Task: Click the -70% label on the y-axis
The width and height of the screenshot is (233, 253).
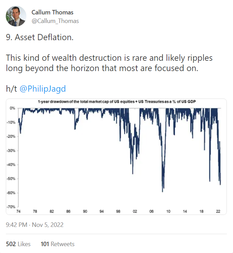Action: pyautogui.click(x=11, y=207)
